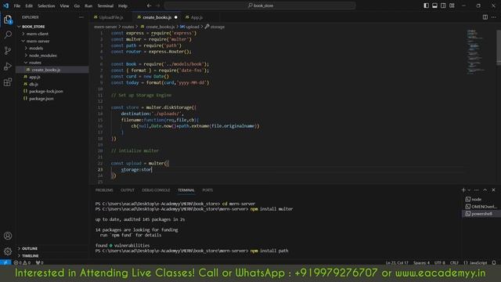The height and width of the screenshot is (282, 501).
Task: Click the remote window status bar icon
Action: click(5, 262)
